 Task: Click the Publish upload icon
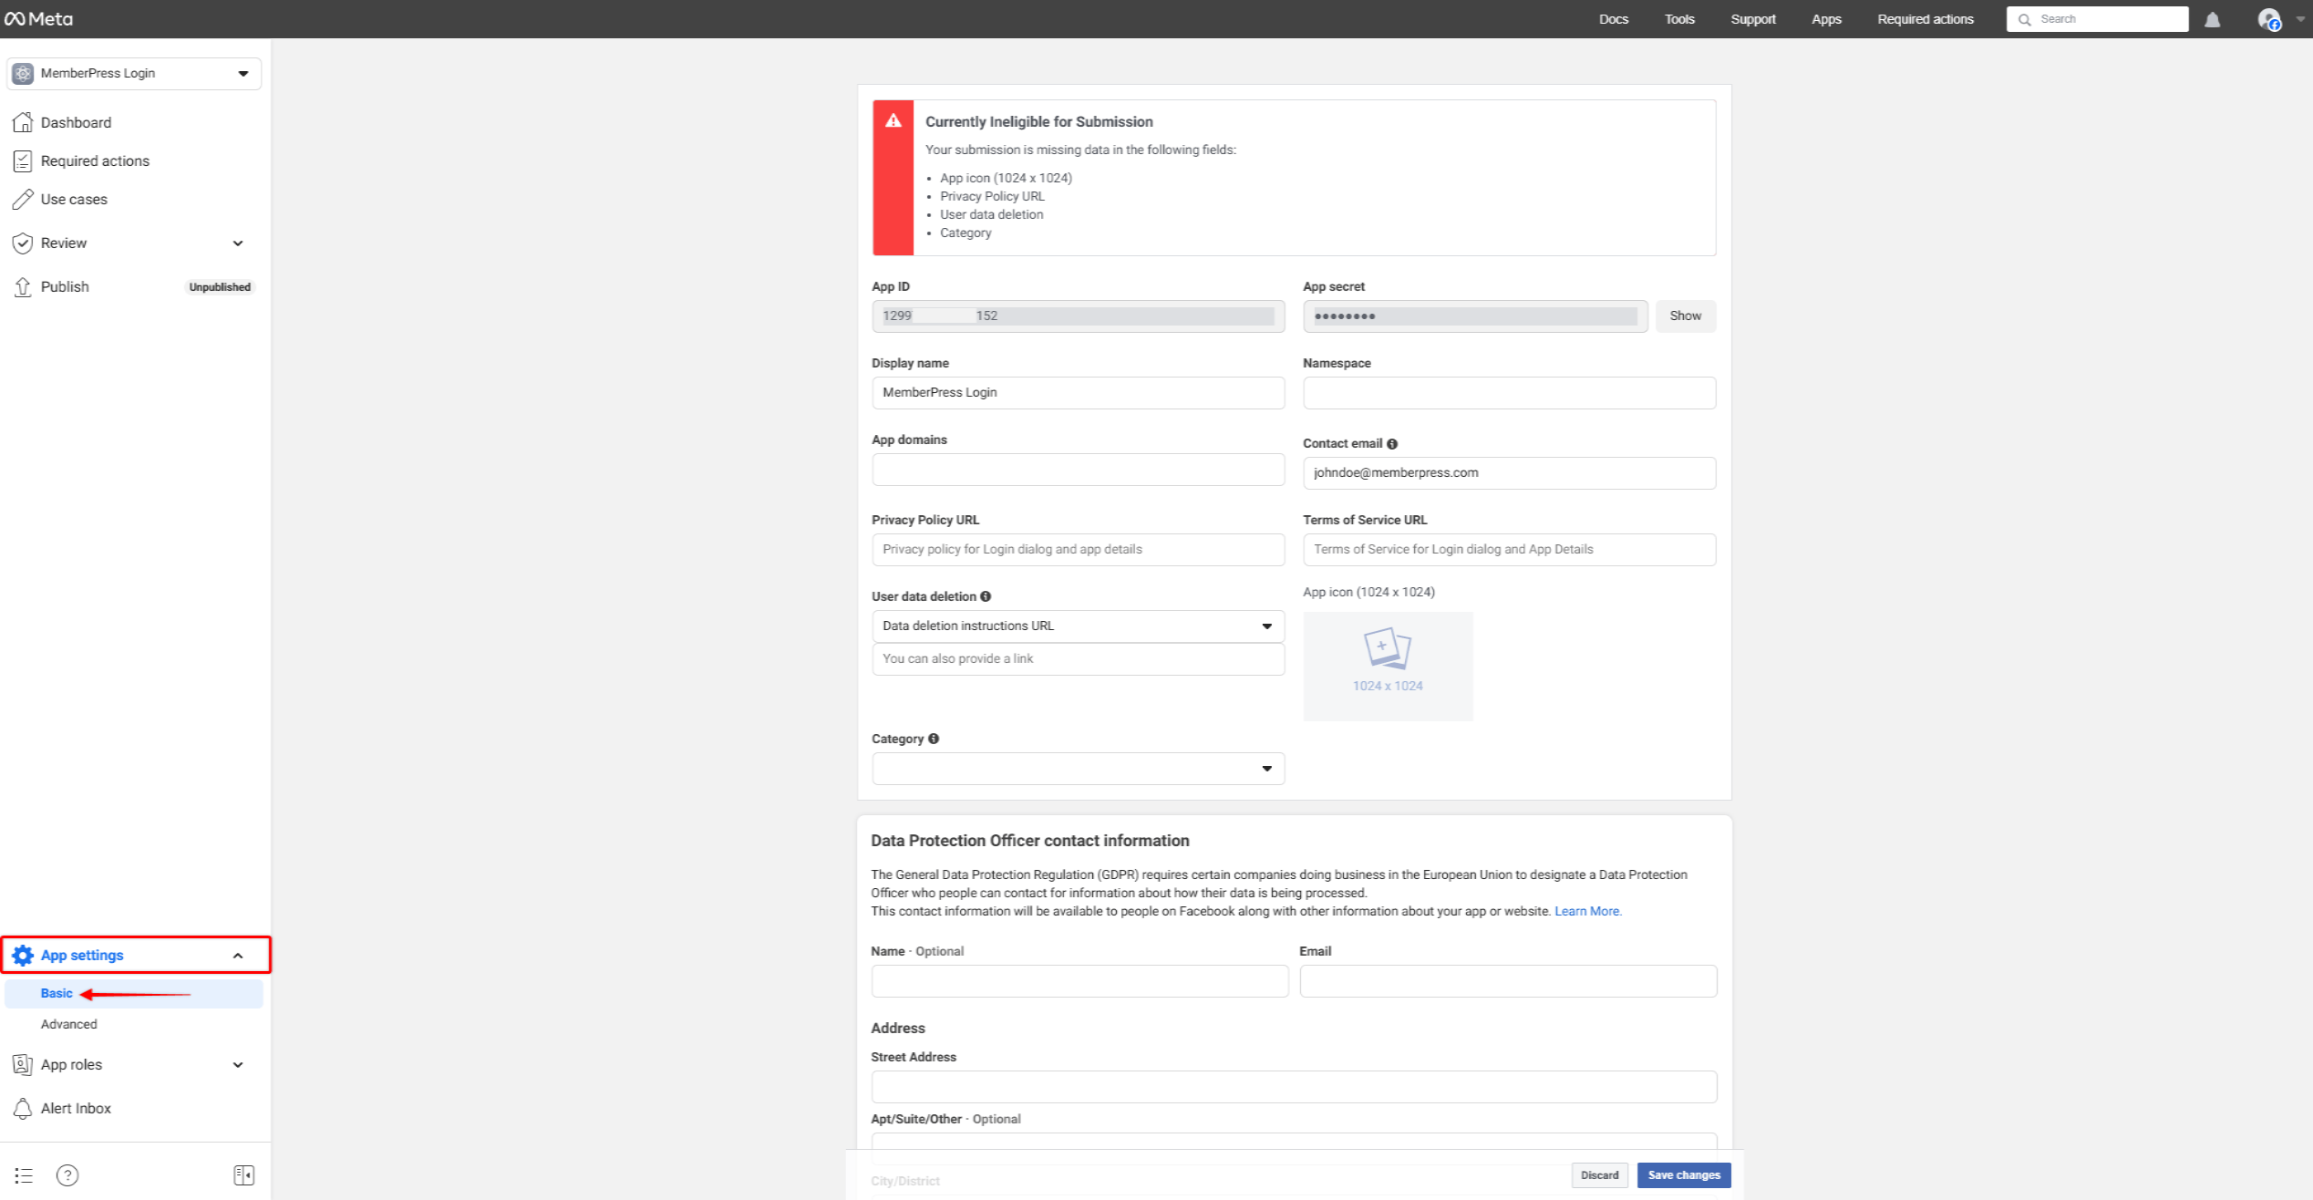coord(24,286)
